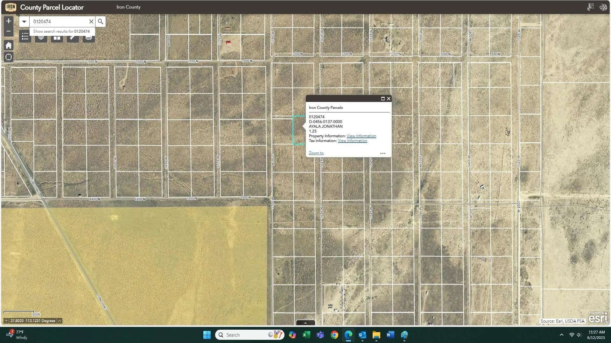Open the Measurement ruler tool

[73, 38]
